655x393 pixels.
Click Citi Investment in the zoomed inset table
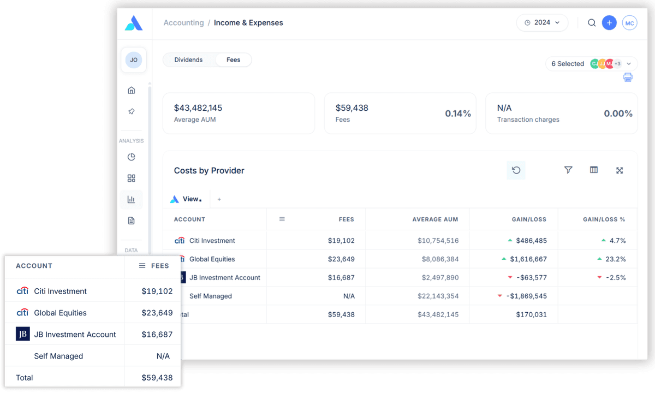pyautogui.click(x=60, y=291)
